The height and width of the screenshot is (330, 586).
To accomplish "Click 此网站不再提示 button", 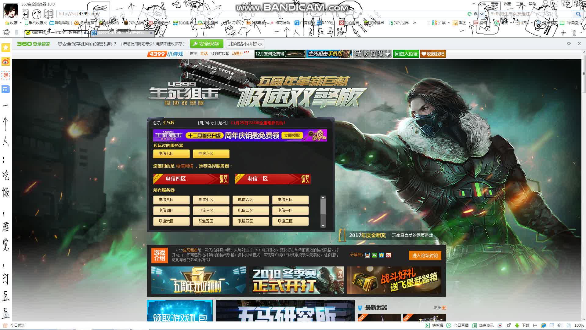I will [245, 44].
